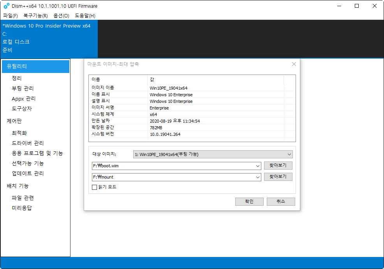Screen dimensions: 384x269
Task: Expand the F:\mount path dropdown arrow
Action: (258, 177)
